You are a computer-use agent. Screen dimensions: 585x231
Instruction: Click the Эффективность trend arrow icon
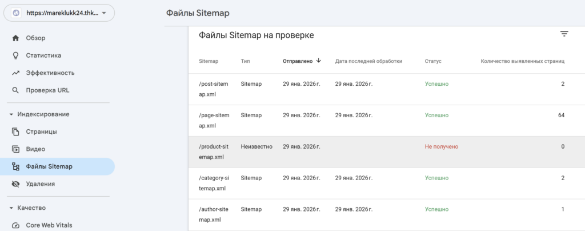(16, 73)
